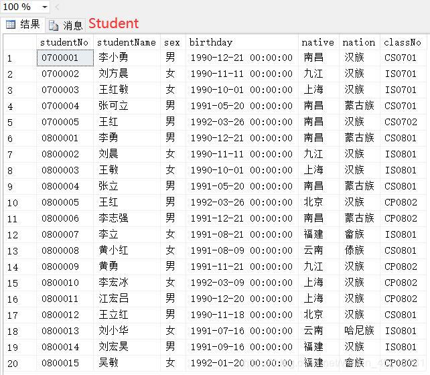
Task: Select class IS0701 in row 2
Action: pos(401,74)
